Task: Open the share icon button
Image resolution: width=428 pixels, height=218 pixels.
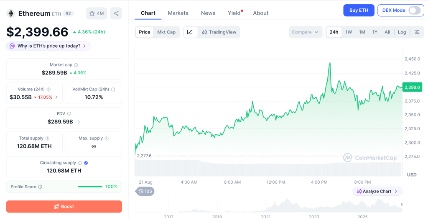Action: 116,13
